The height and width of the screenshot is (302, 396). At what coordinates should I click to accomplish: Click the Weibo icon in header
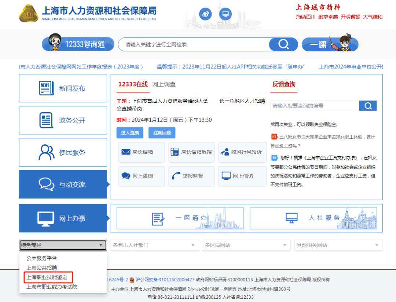click(x=205, y=14)
